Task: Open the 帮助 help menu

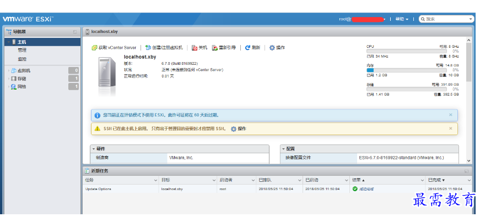Action: point(402,19)
